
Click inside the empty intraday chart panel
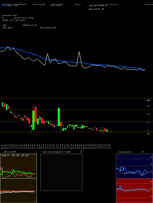[61, 172]
